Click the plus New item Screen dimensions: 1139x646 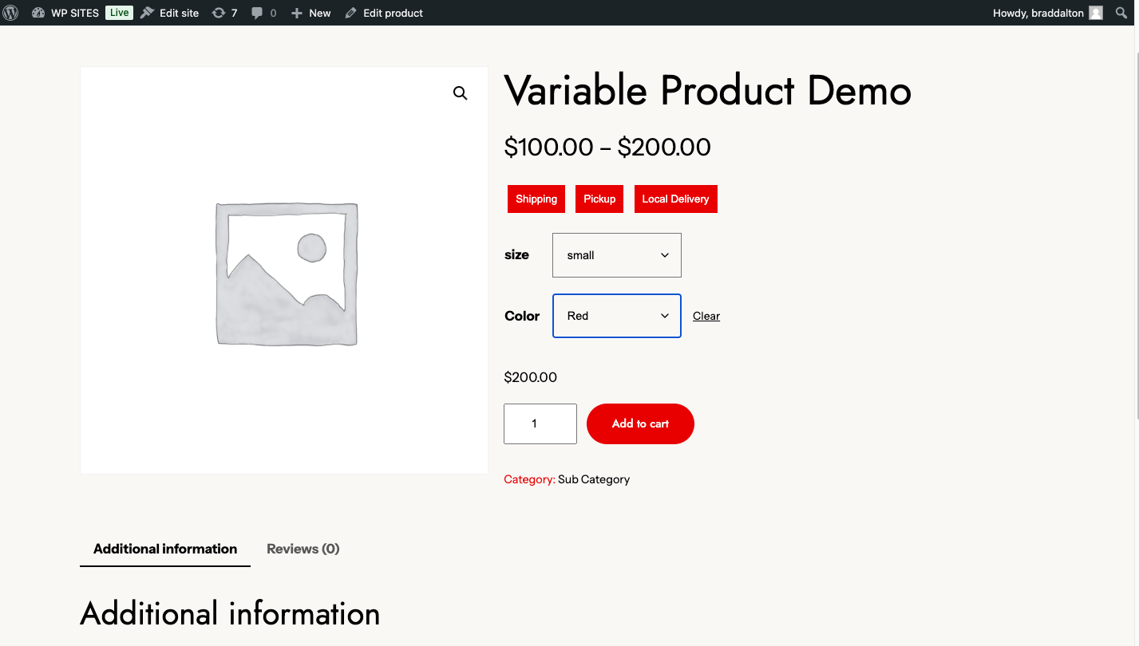tap(310, 13)
